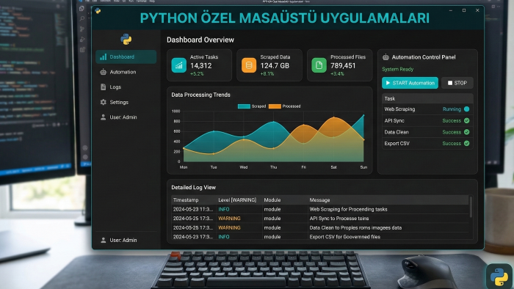The height and width of the screenshot is (289, 514).
Task: Click the Dashboard Overview heading
Action: [200, 40]
